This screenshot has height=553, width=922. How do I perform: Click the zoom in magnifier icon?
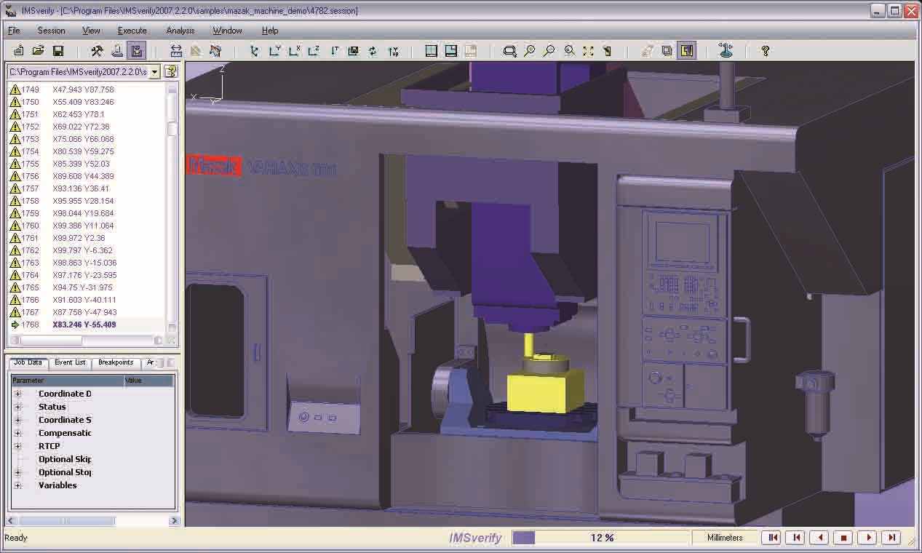[x=530, y=51]
